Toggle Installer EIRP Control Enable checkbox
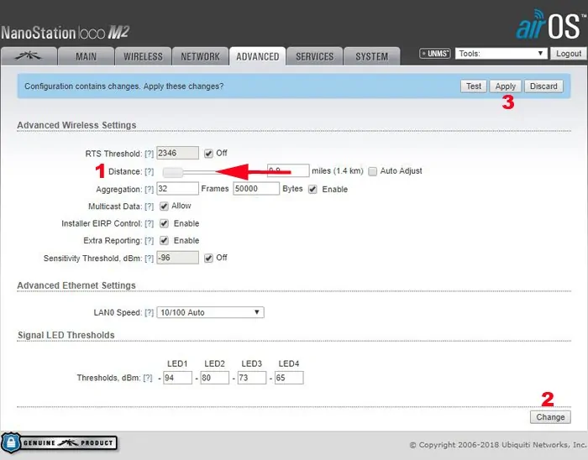 click(x=164, y=223)
